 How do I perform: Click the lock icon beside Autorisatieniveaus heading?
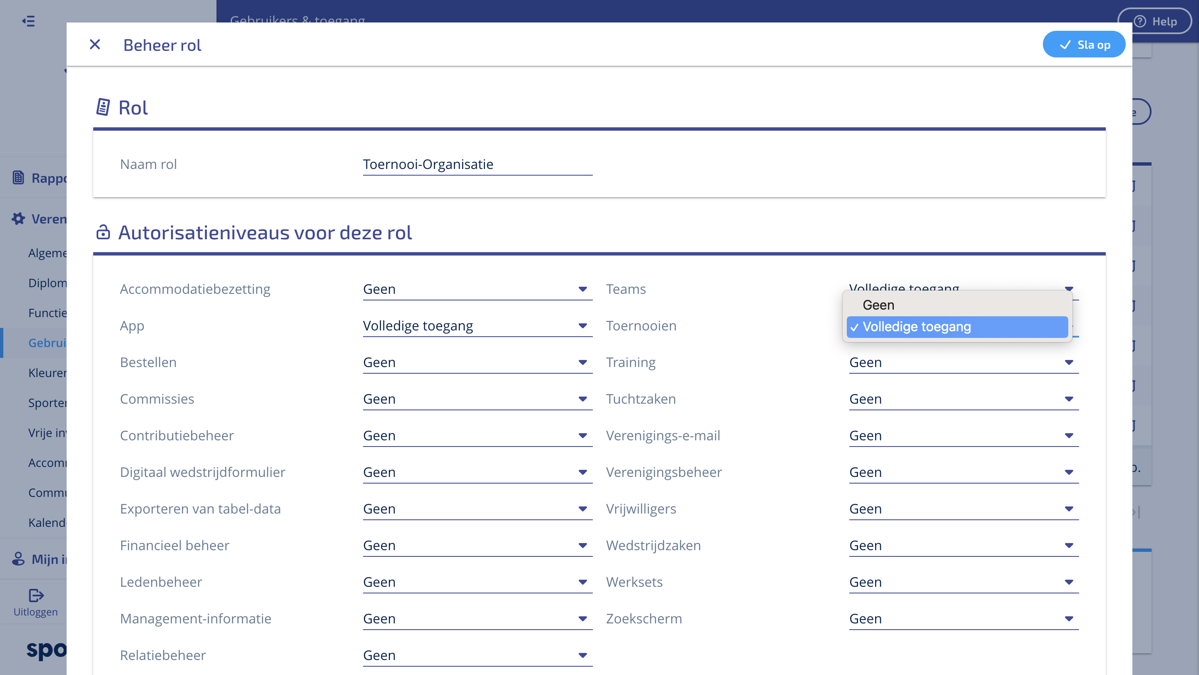103,232
